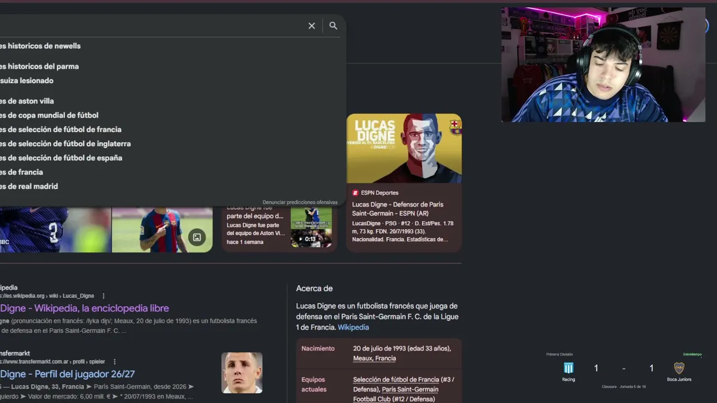Image resolution: width=717 pixels, height=403 pixels.
Task: Click the image gallery icon on Barcelona photo
Action: tap(197, 237)
